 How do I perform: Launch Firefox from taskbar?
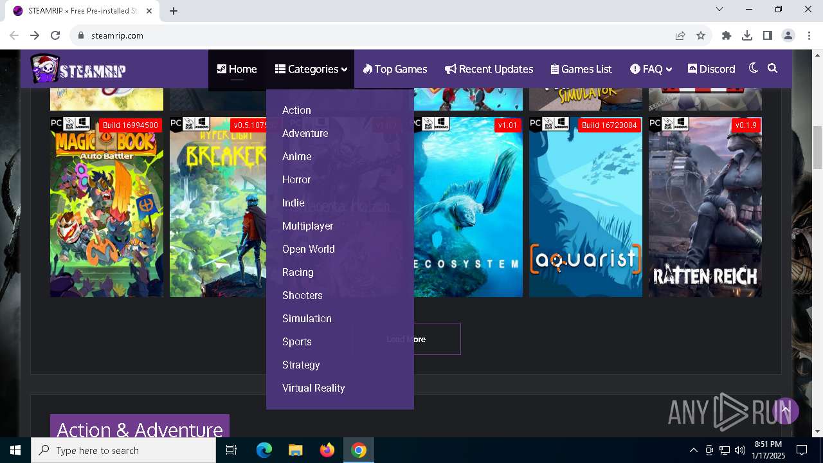[327, 450]
